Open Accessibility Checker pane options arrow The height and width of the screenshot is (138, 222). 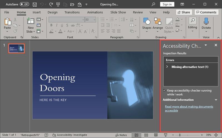click(x=206, y=45)
